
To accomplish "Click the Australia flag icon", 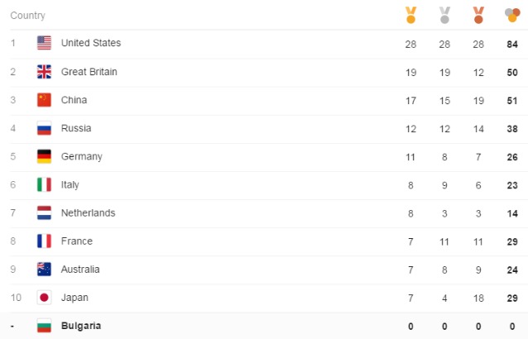I will click(x=45, y=269).
